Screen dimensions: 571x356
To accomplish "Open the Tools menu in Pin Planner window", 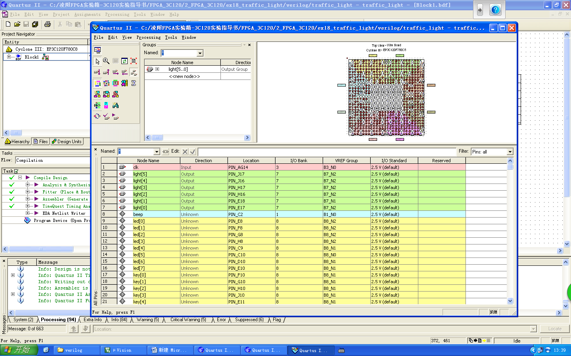I will (x=171, y=38).
